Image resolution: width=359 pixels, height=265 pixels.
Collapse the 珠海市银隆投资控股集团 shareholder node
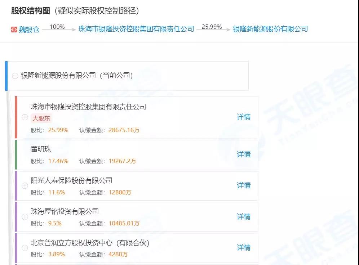coord(25,117)
